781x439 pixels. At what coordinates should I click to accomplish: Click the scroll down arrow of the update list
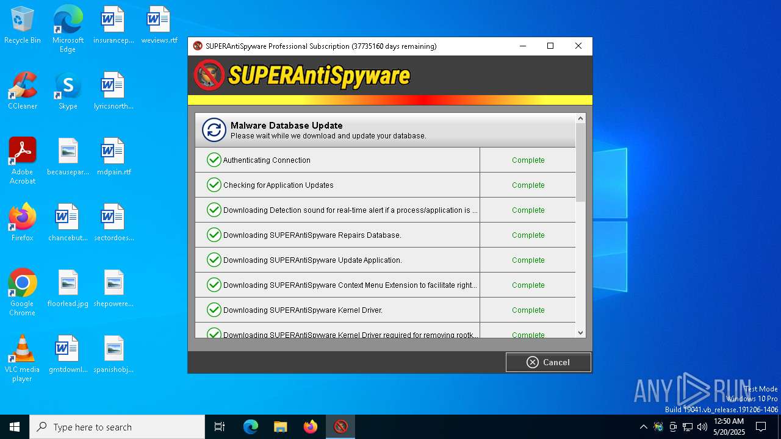pos(580,333)
